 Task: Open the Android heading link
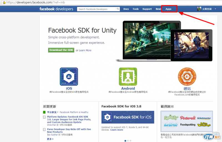click(128, 89)
